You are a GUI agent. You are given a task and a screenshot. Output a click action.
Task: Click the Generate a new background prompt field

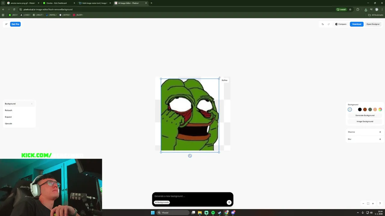coord(192,196)
